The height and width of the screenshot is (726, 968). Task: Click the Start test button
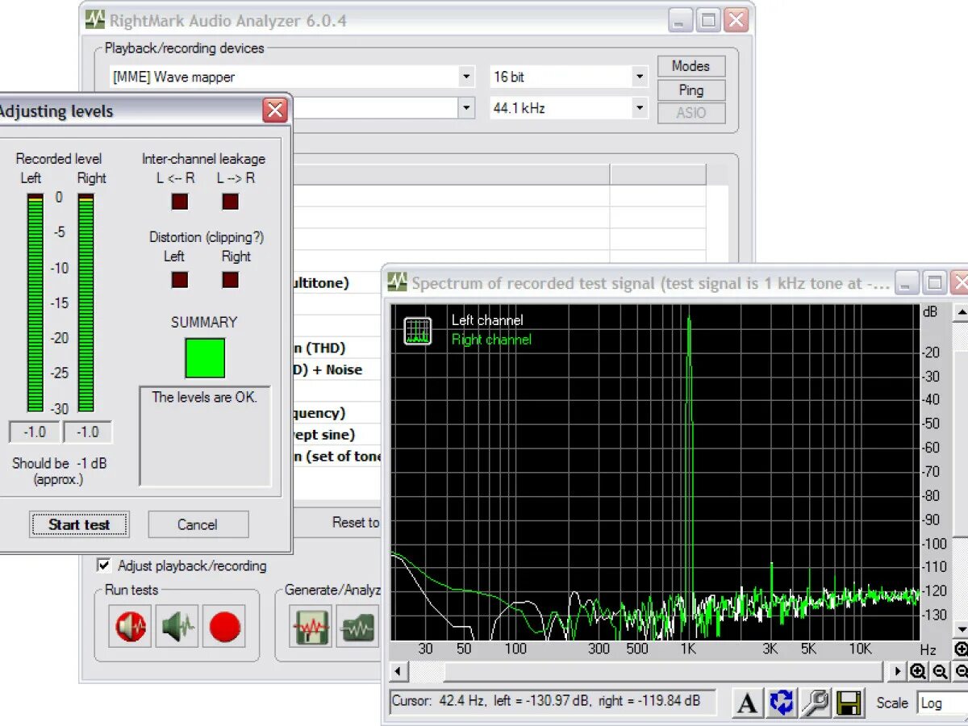[x=79, y=524]
